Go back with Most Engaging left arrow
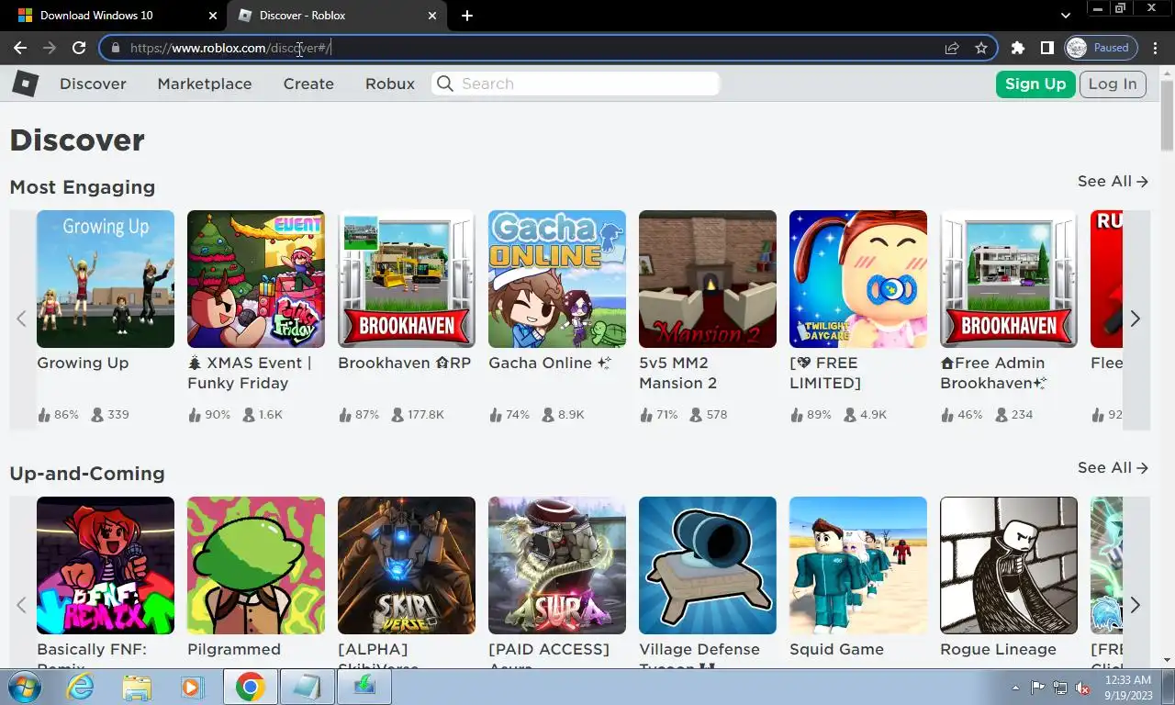1175x705 pixels. click(x=22, y=319)
